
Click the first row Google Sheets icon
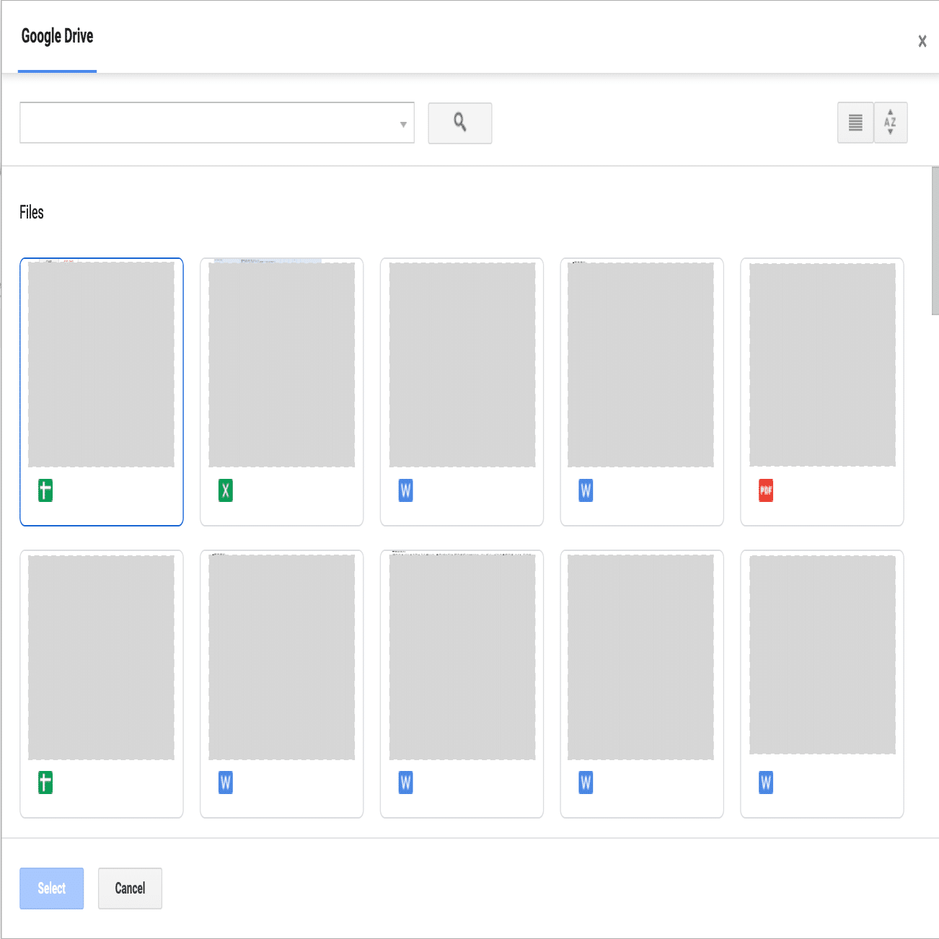[45, 491]
